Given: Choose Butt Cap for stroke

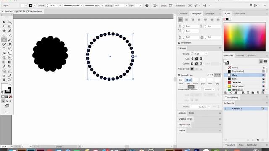Looking at the screenshot, I should click(x=192, y=59).
